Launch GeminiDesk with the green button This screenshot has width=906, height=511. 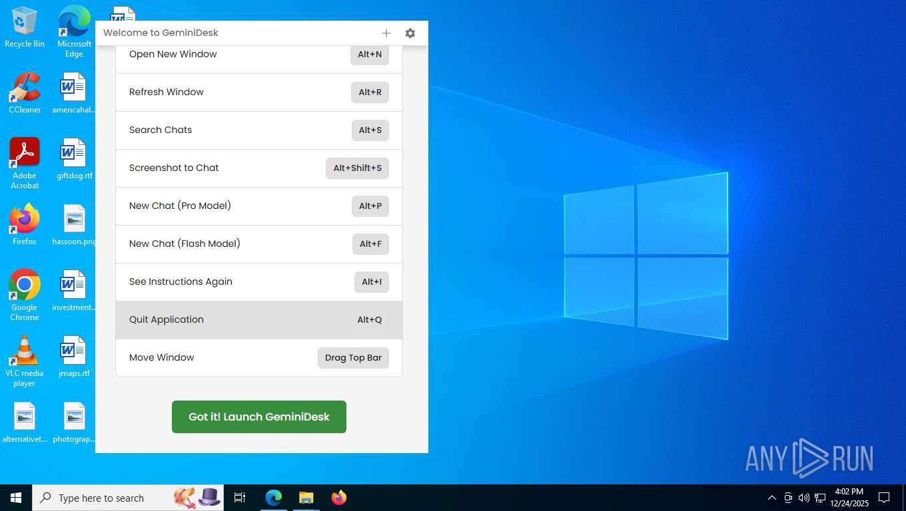coord(259,417)
